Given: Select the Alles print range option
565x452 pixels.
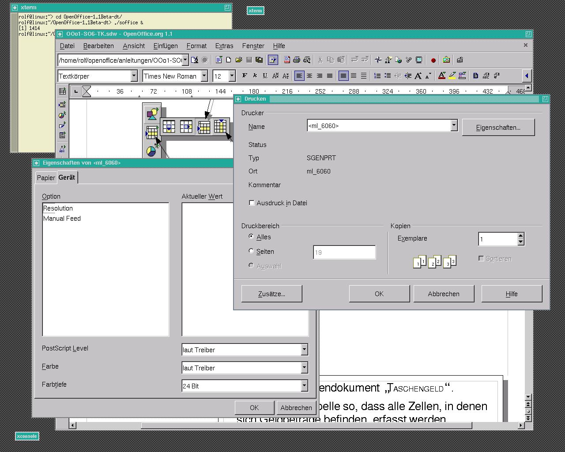Looking at the screenshot, I should click(x=251, y=237).
